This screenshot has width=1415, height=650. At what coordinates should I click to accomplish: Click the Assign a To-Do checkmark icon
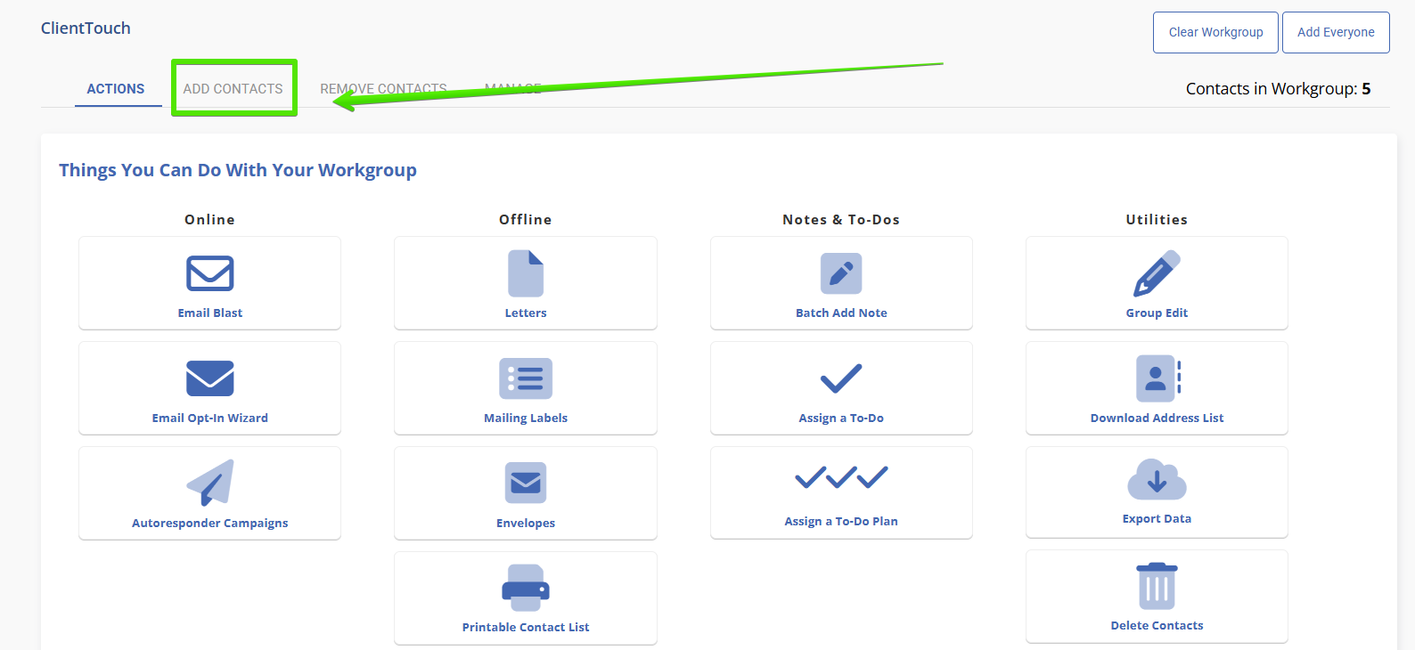841,378
